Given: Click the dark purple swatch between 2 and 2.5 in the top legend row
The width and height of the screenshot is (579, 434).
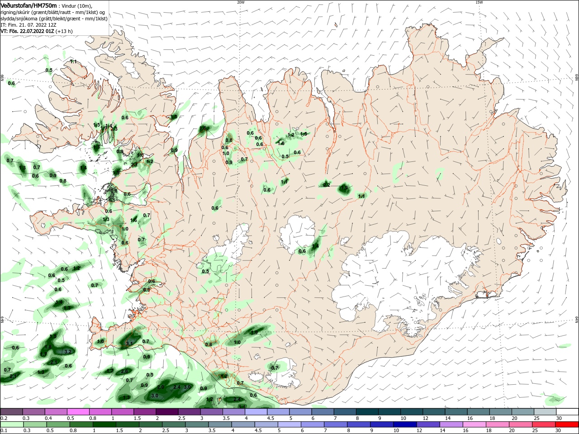Looking at the screenshot, I should (x=167, y=412).
